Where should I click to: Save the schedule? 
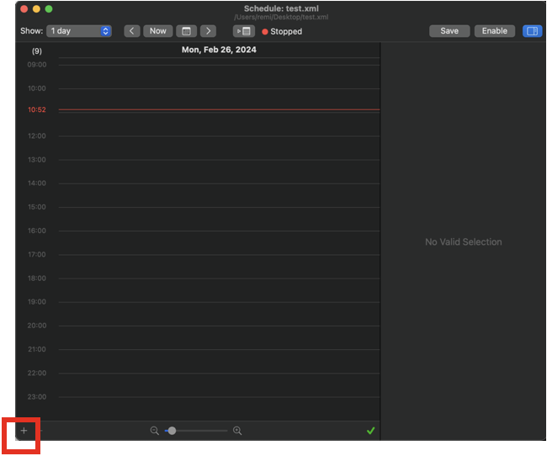point(449,31)
